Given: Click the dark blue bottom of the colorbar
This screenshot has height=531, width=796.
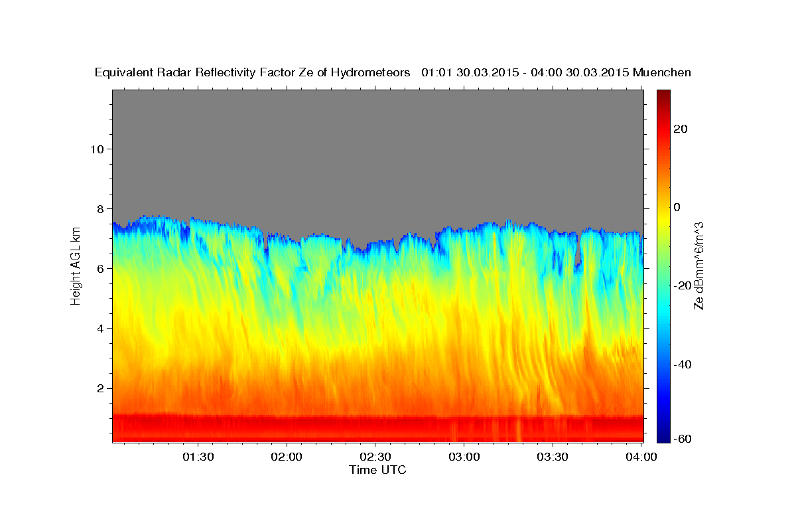Looking at the screenshot, I should 663,437.
